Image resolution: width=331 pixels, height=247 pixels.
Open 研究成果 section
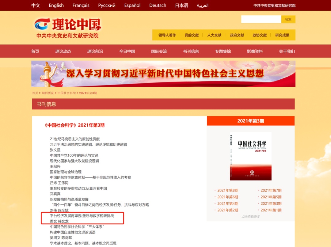[282, 35]
